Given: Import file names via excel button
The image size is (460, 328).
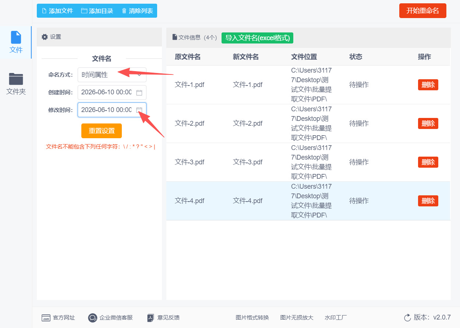Looking at the screenshot, I should (x=258, y=38).
